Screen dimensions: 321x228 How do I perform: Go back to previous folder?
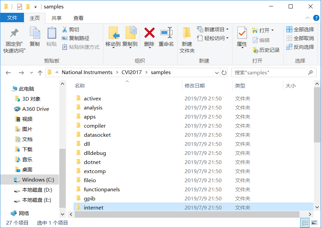(x=8, y=73)
